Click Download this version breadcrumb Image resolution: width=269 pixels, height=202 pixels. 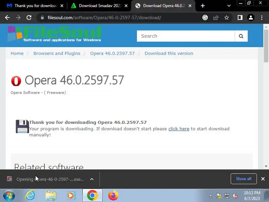pyautogui.click(x=169, y=54)
